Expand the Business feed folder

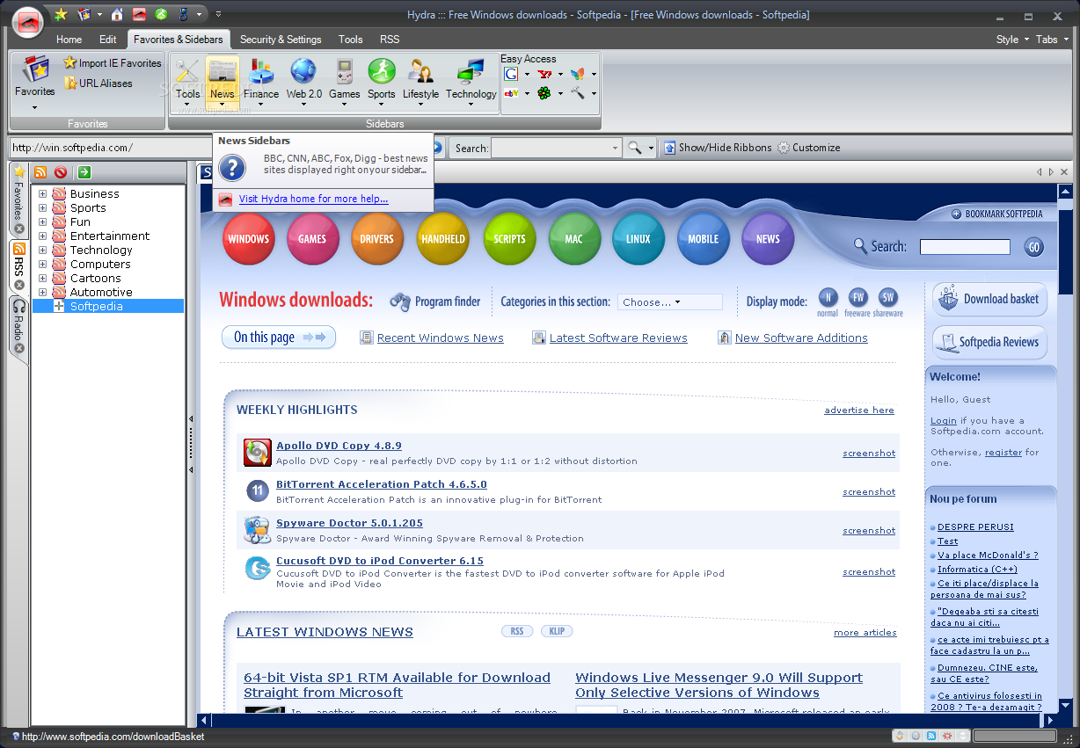[42, 194]
